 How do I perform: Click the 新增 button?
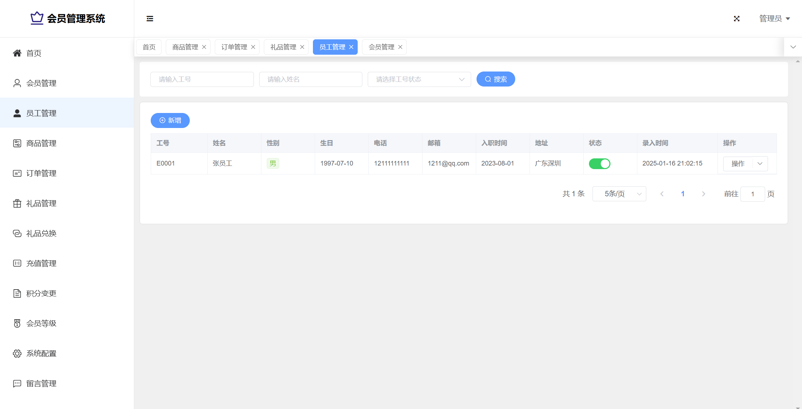point(170,120)
